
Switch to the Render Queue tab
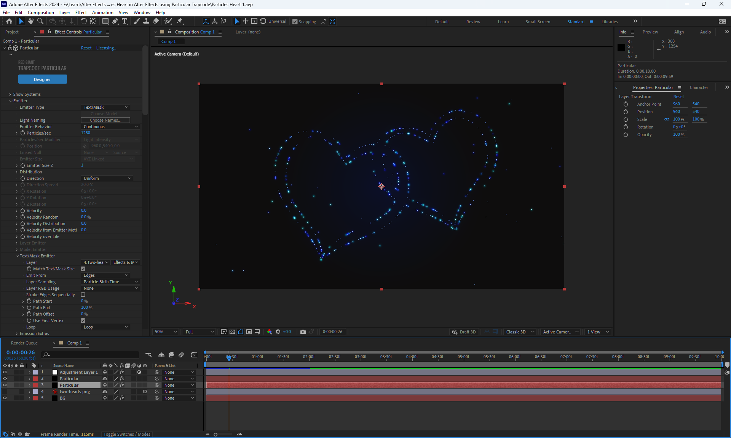24,343
